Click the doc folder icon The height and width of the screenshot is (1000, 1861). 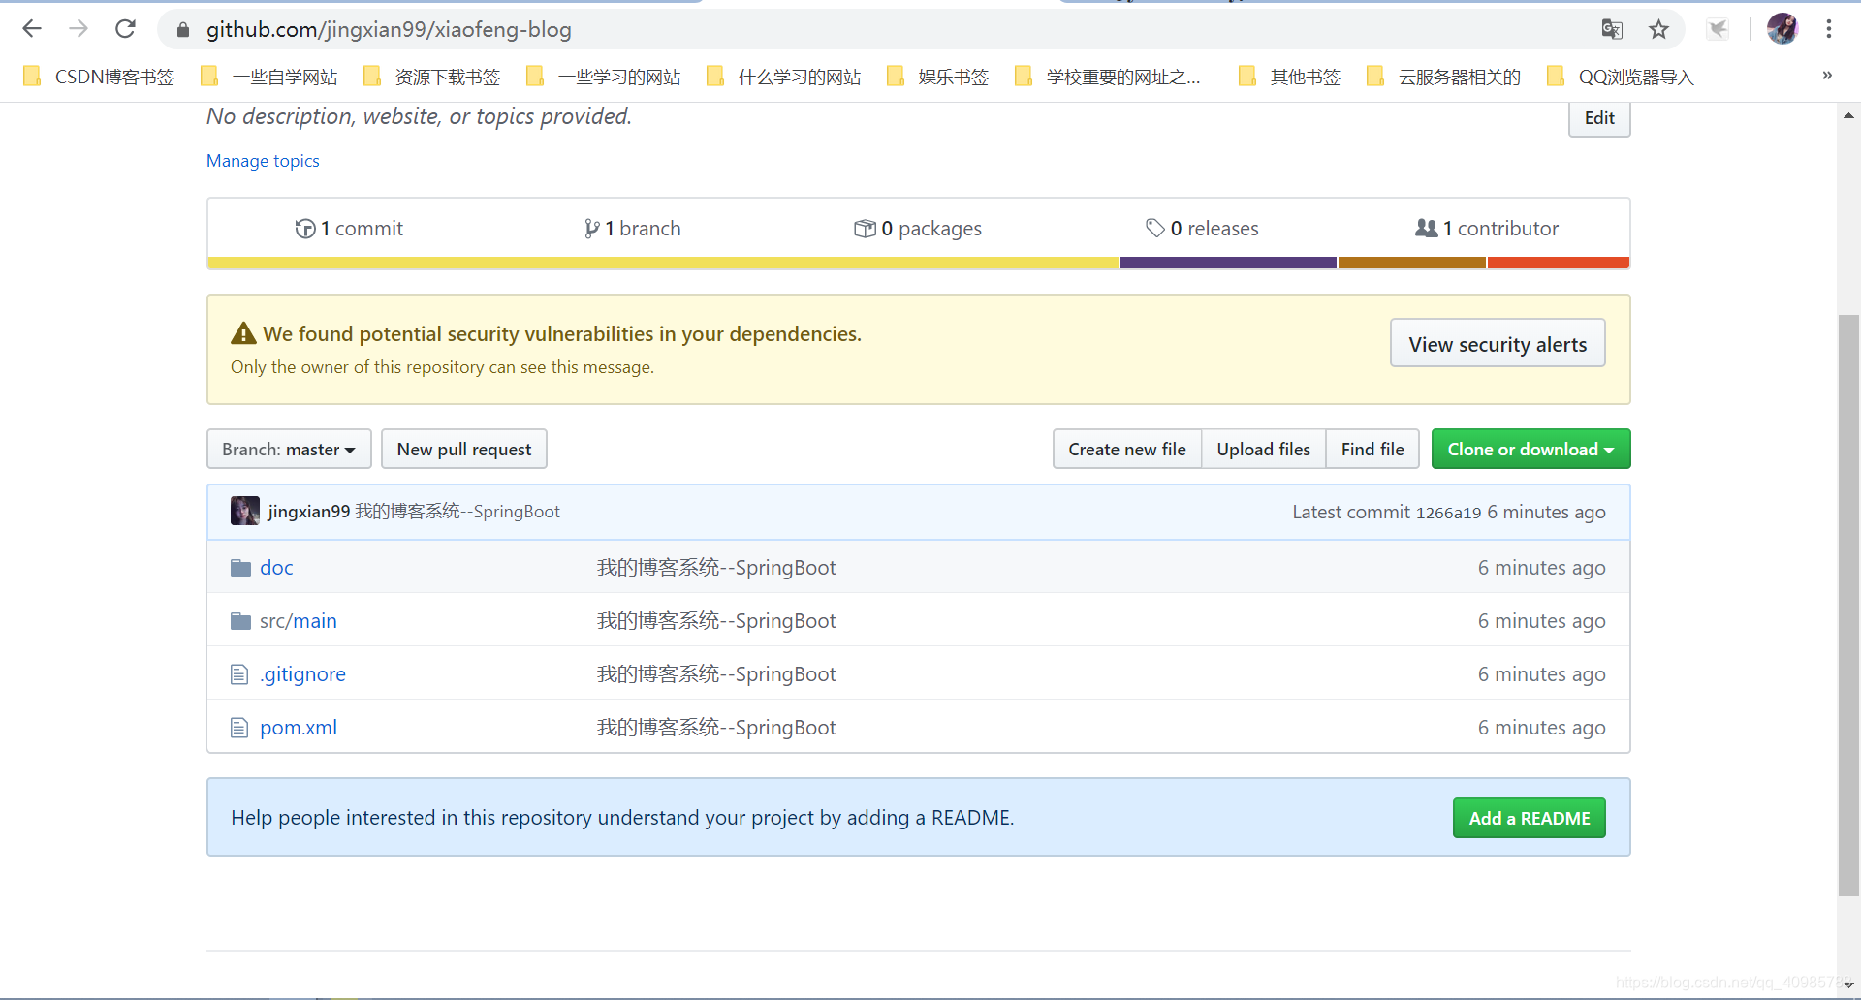pos(240,568)
